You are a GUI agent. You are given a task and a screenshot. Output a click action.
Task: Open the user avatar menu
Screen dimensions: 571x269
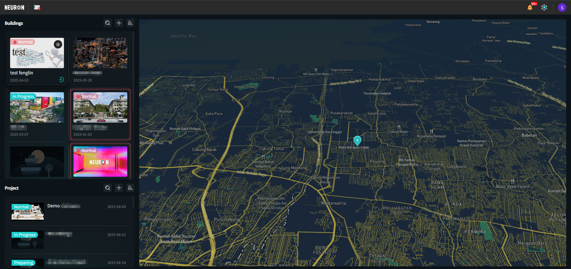click(562, 7)
